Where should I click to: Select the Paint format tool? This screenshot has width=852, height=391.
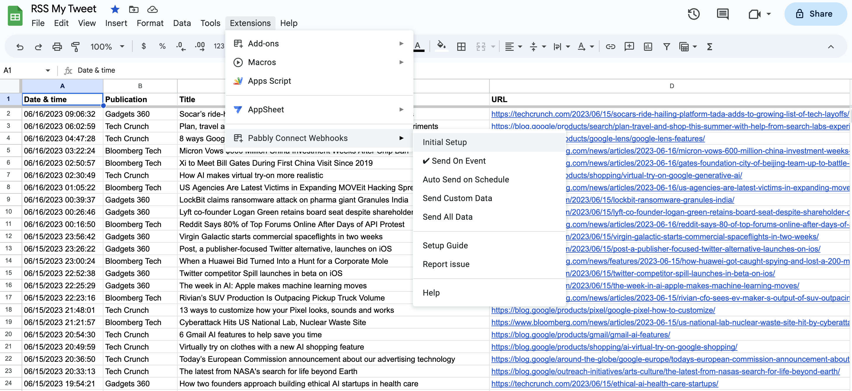pyautogui.click(x=75, y=47)
